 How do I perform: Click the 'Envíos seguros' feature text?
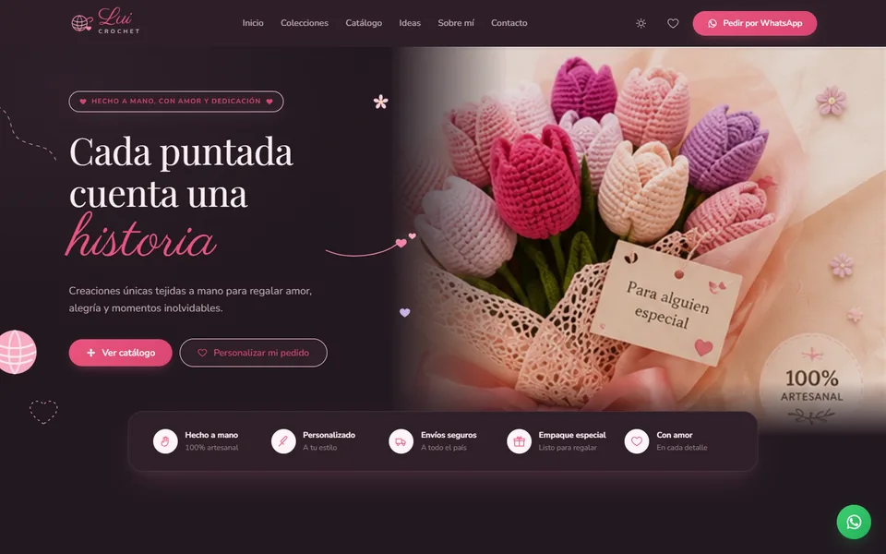449,435
